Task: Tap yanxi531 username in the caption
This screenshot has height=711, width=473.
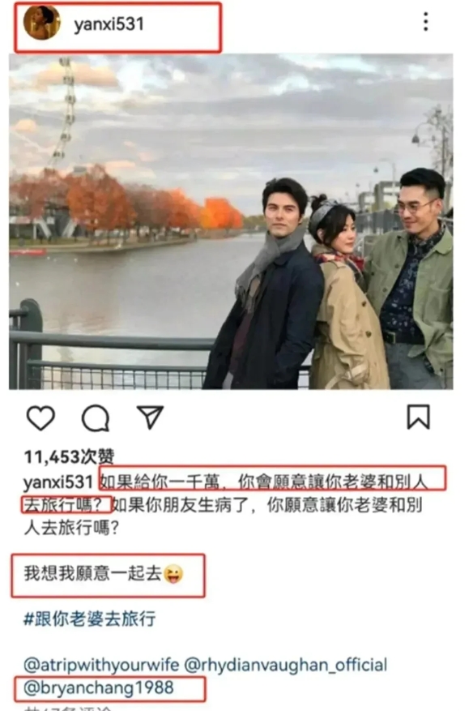Action: click(x=58, y=482)
